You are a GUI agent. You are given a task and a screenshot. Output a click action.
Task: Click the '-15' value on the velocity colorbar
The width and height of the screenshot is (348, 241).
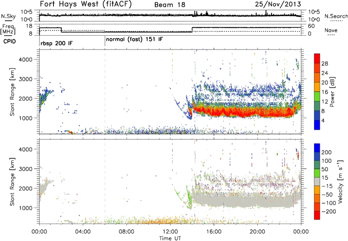[x=327, y=186]
